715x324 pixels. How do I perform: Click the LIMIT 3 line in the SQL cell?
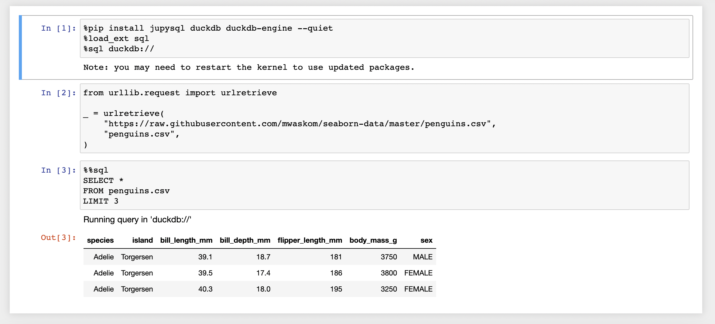[x=101, y=201]
